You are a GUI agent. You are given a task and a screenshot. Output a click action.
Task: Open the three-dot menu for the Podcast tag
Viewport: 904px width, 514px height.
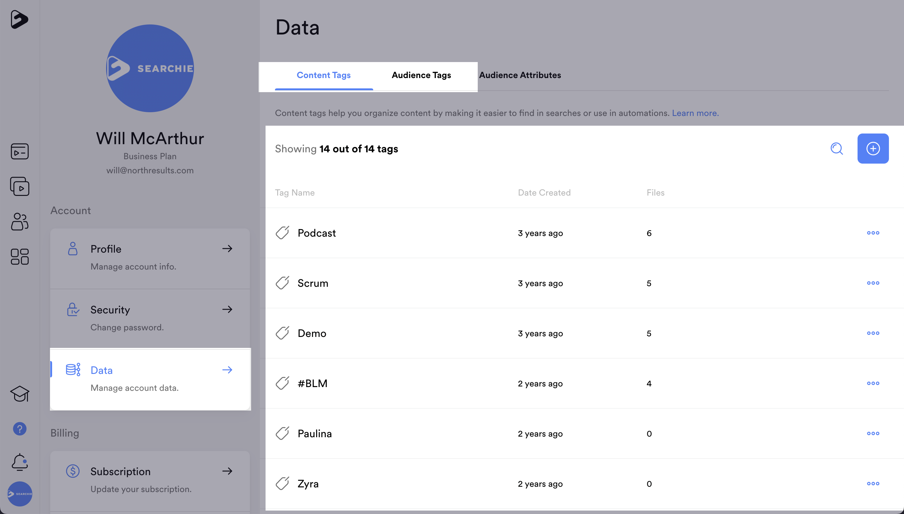click(873, 233)
